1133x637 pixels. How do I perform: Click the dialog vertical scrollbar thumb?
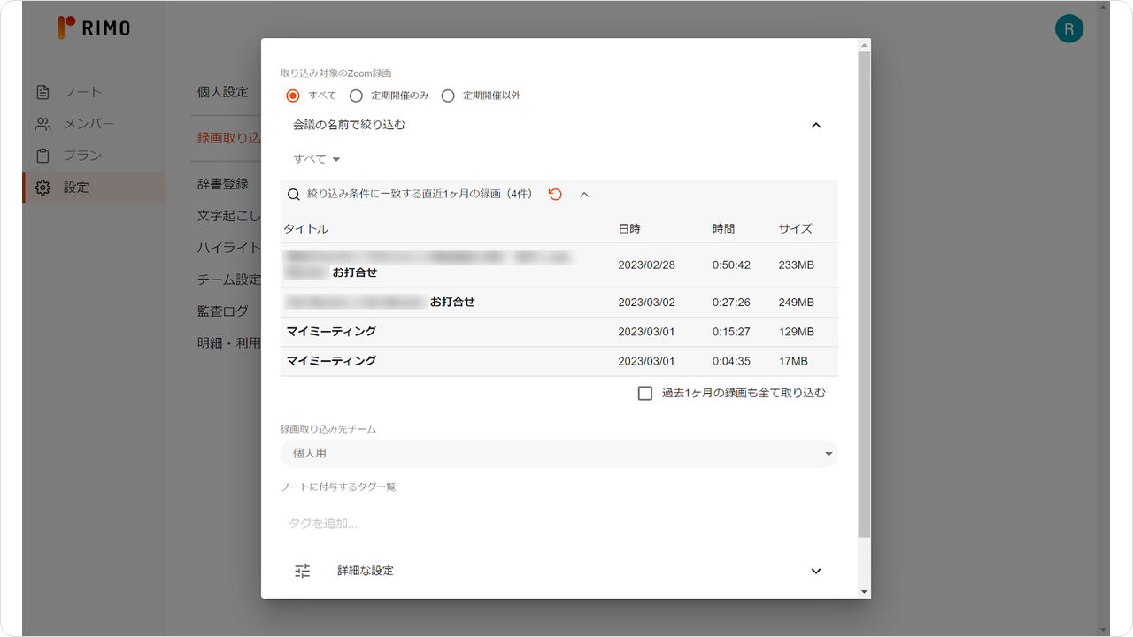[865, 294]
